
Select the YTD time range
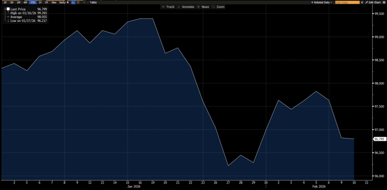[33, 2]
